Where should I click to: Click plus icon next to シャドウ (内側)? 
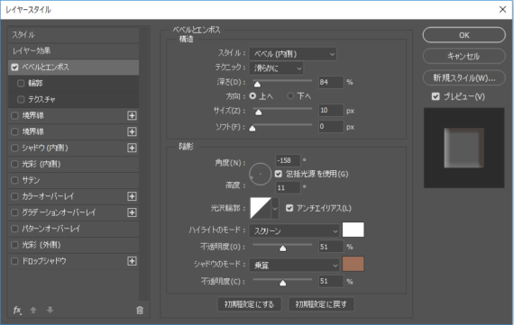(x=132, y=148)
